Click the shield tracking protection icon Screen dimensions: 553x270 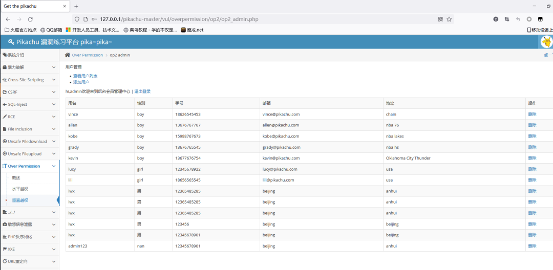[x=77, y=19]
